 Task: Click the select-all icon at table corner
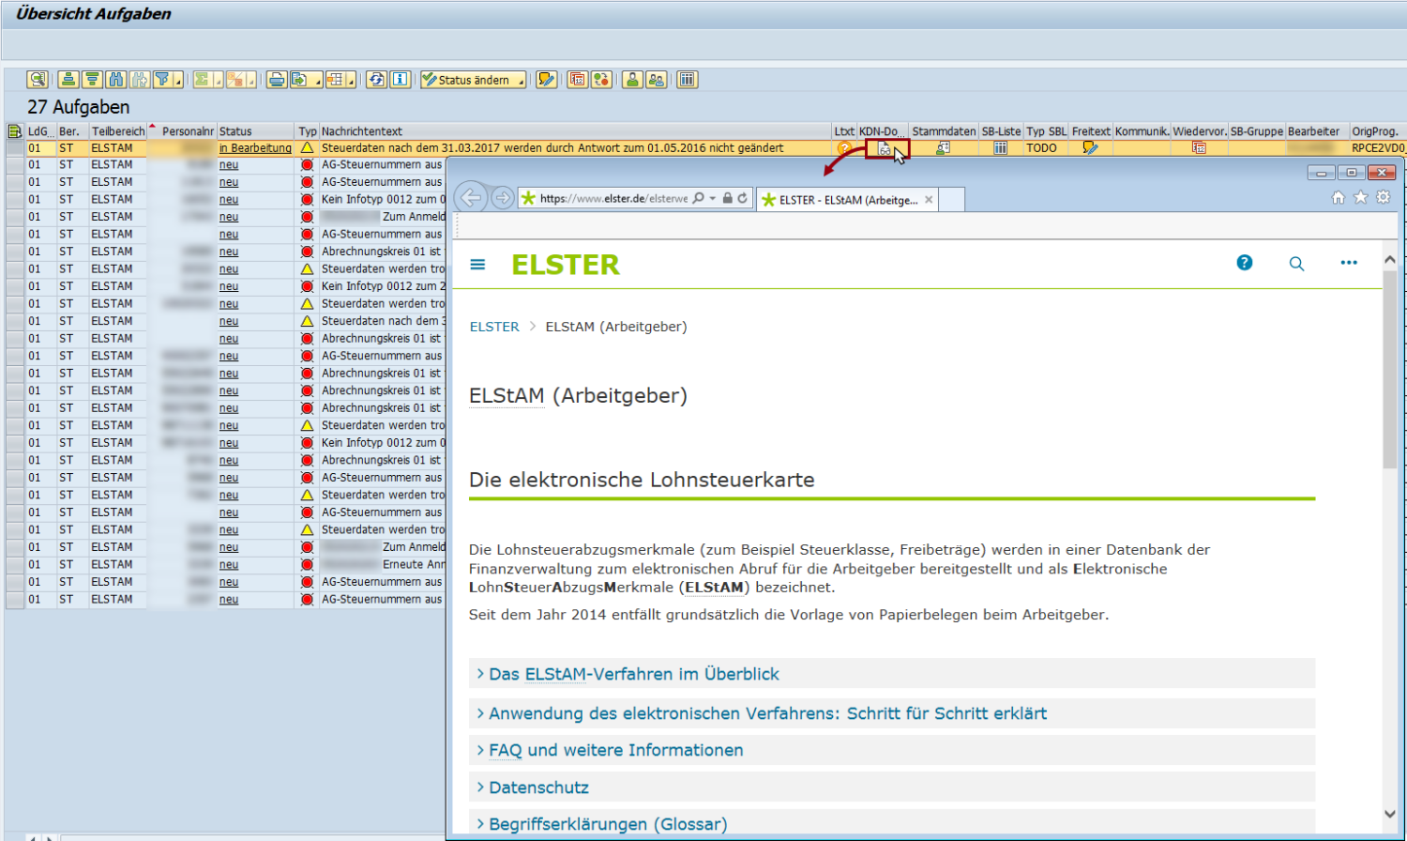14,131
